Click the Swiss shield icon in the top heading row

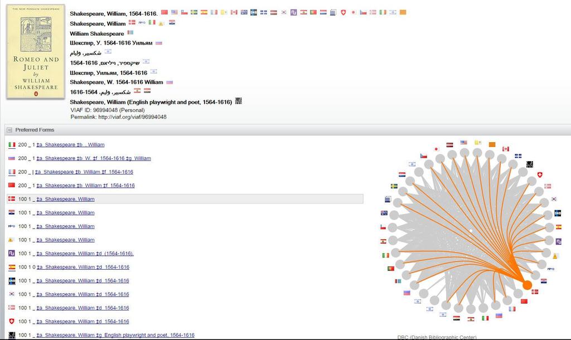(343, 12)
